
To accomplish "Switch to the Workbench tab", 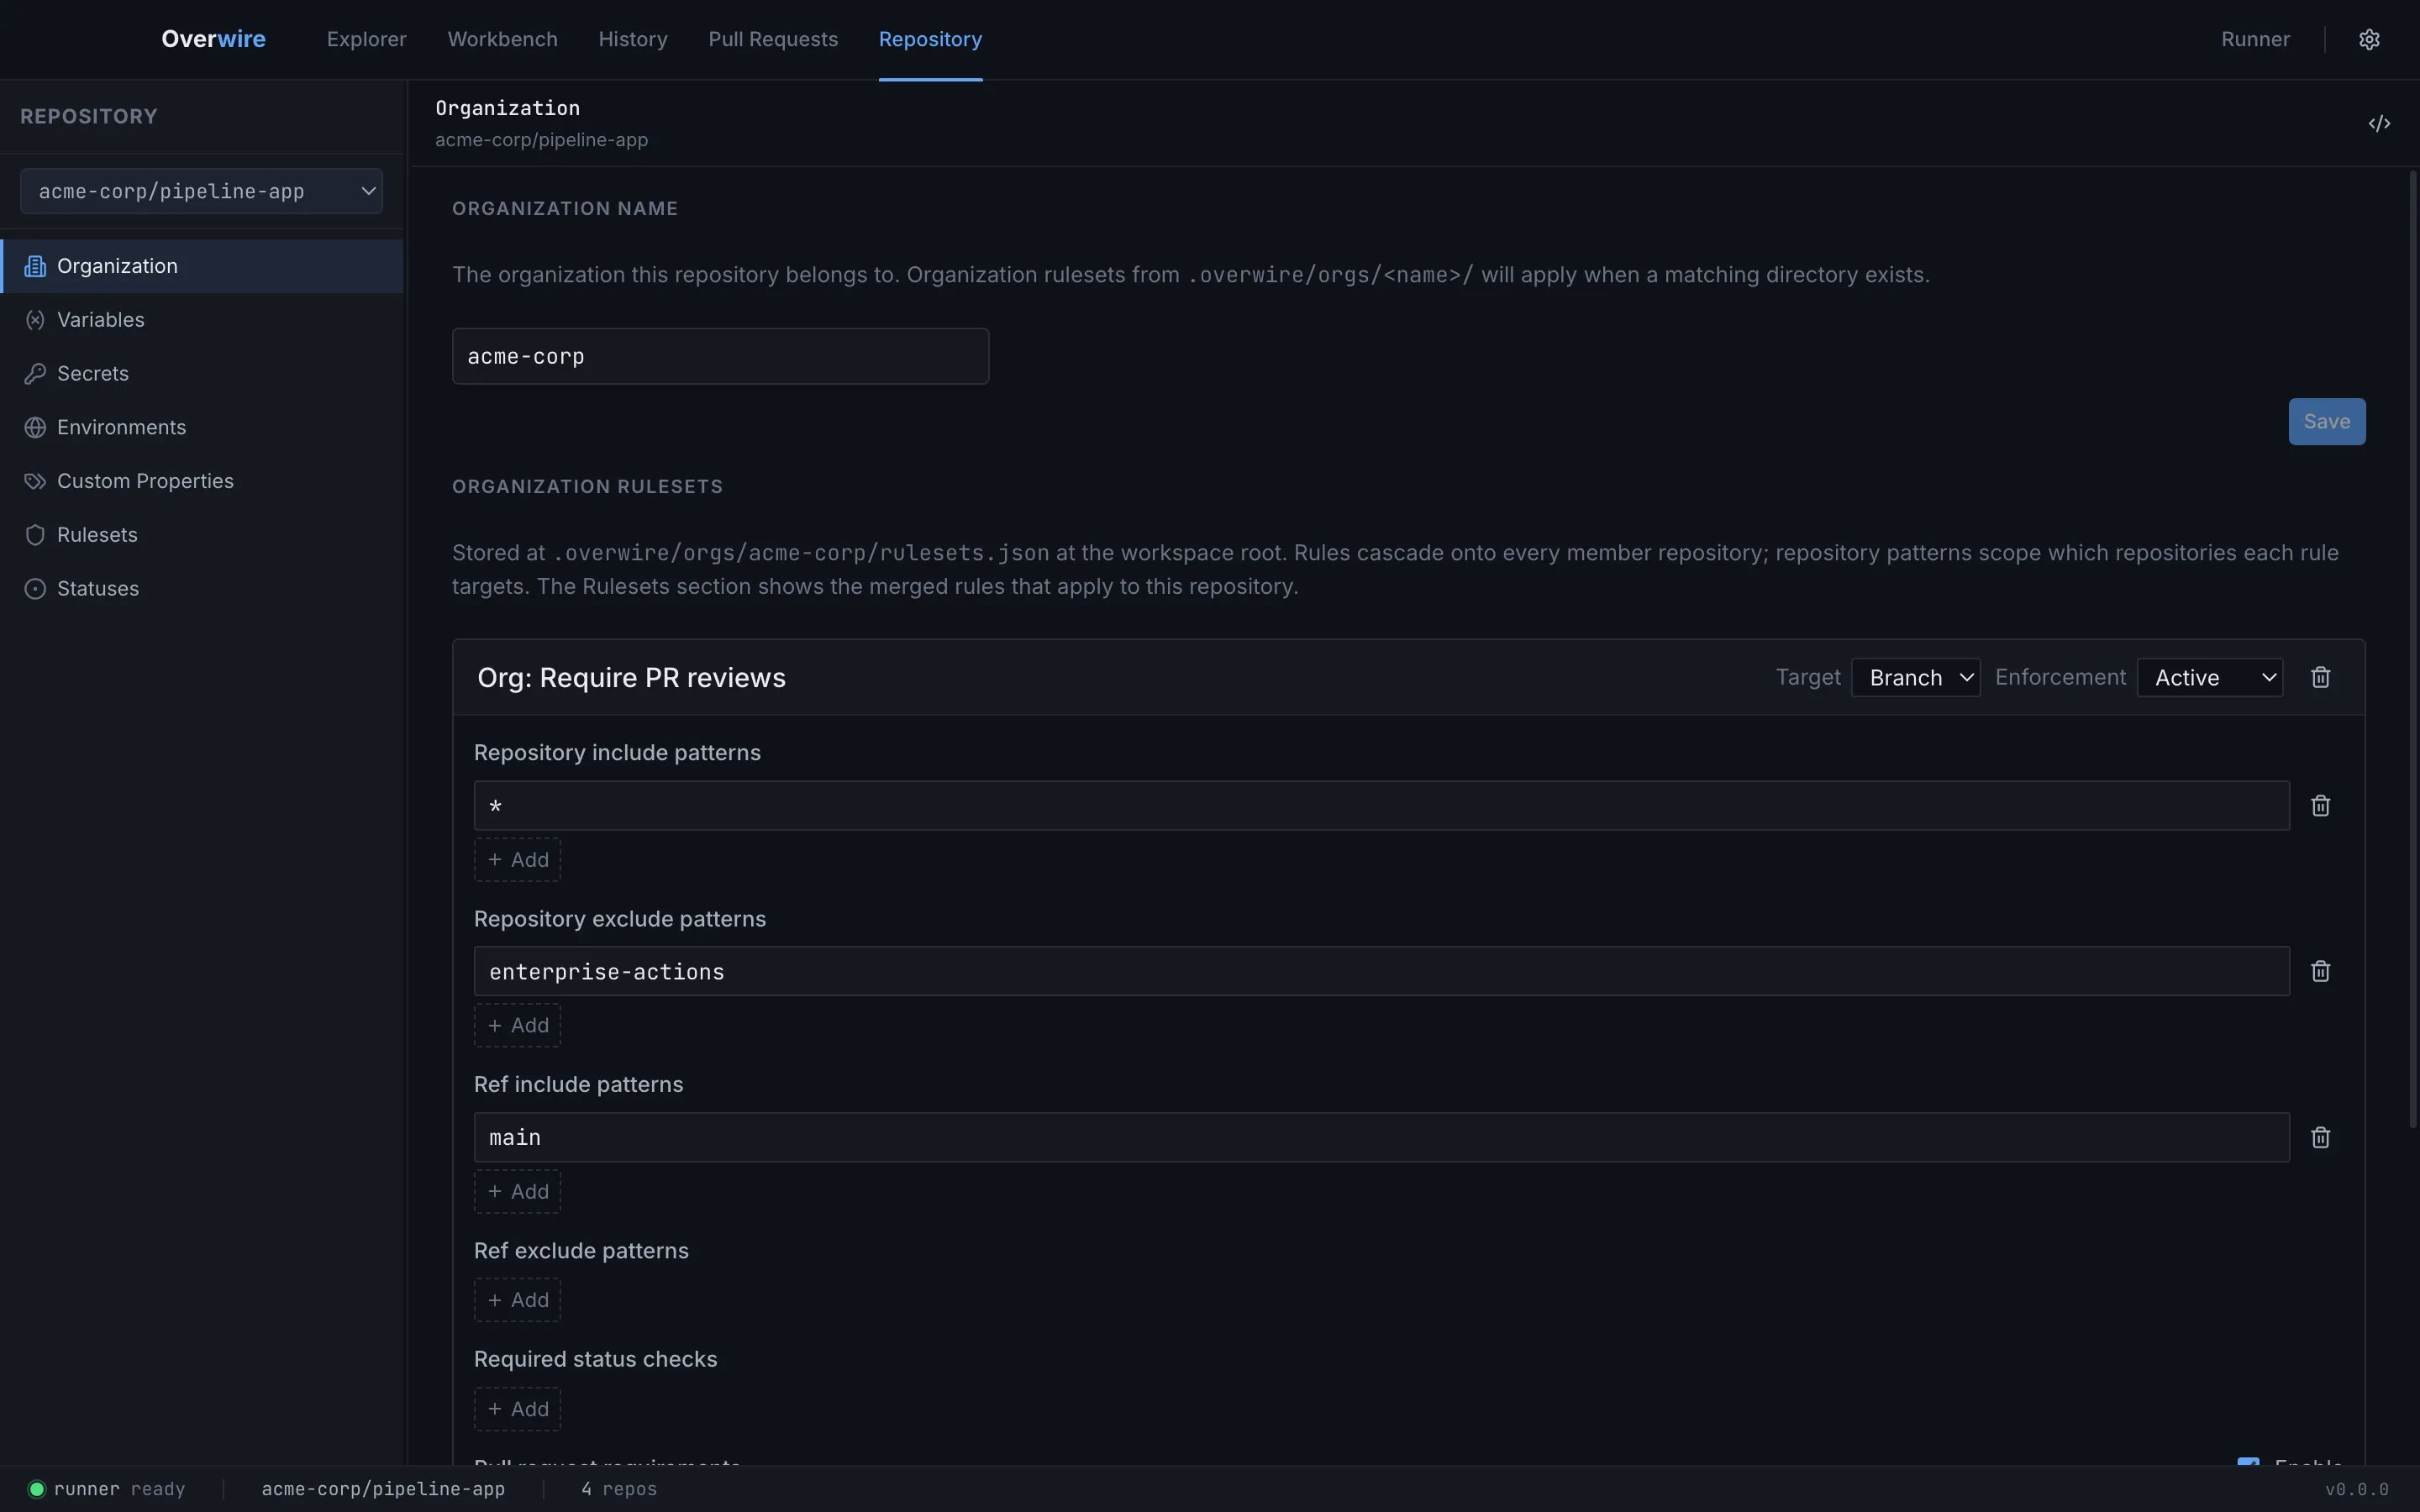I will 502,39.
